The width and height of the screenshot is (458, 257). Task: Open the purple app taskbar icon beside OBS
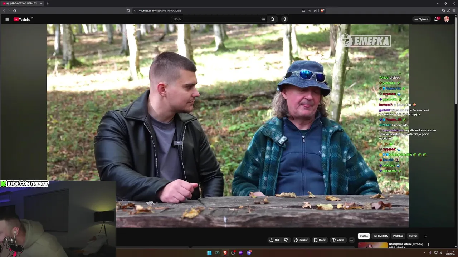pos(241,253)
